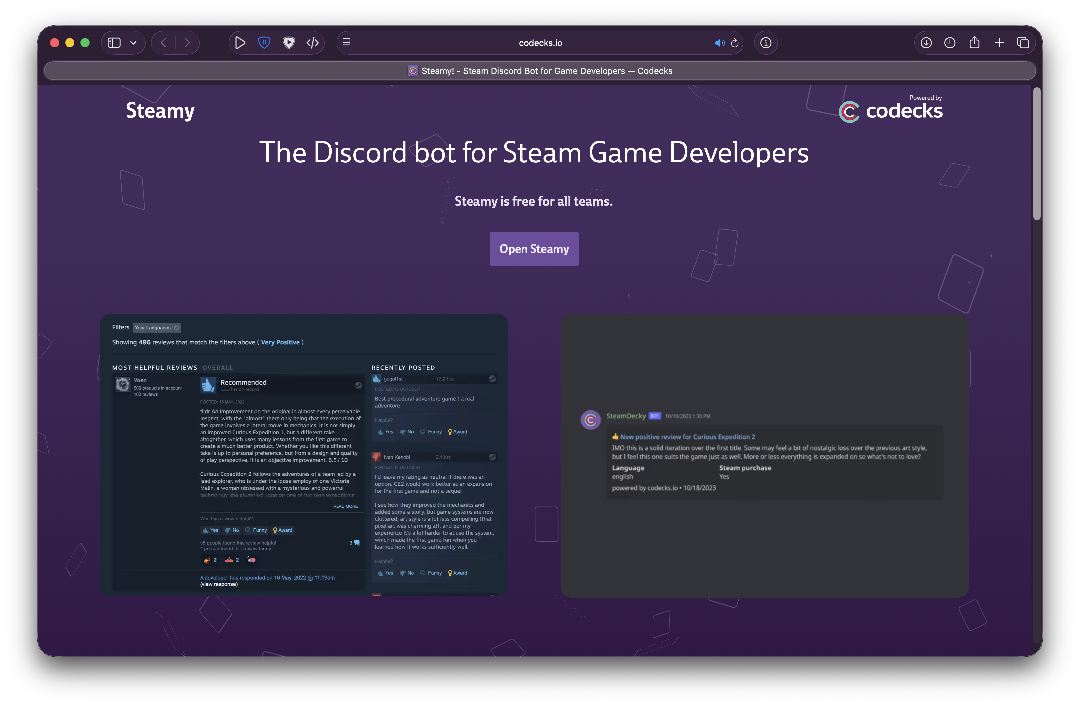The width and height of the screenshot is (1080, 706).
Task: Click the Steam reviews screenshot image
Action: pos(304,455)
